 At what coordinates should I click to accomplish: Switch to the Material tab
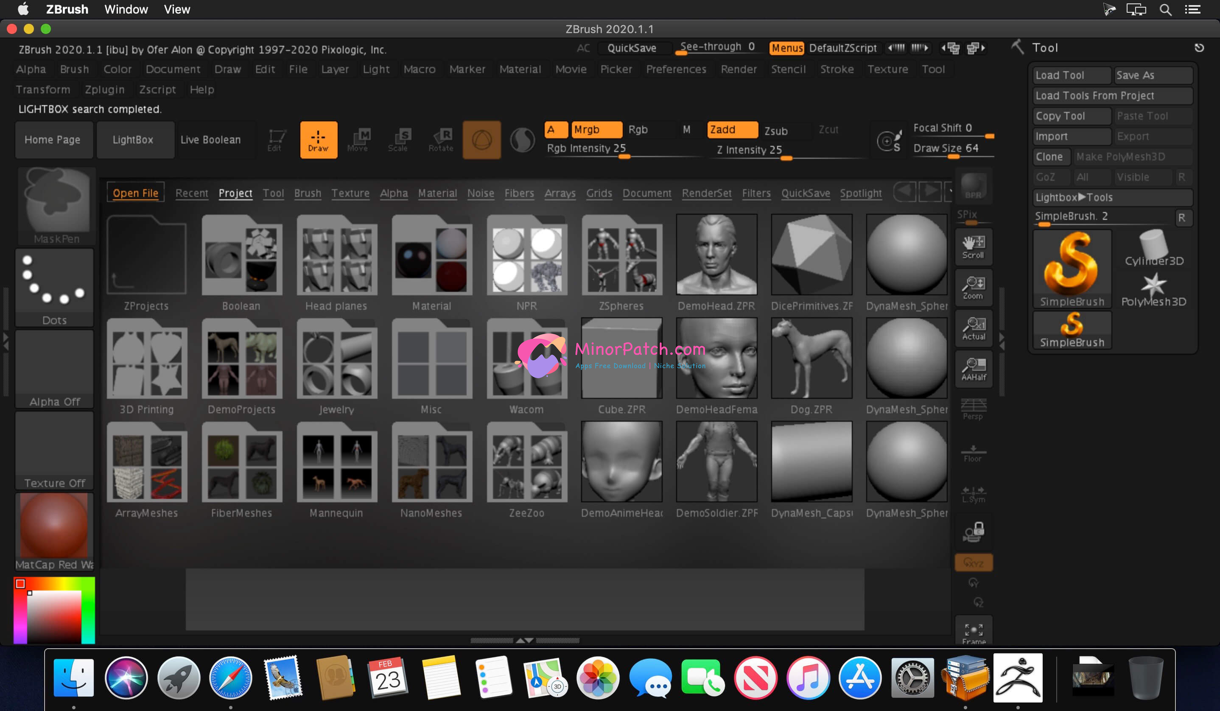[437, 193]
